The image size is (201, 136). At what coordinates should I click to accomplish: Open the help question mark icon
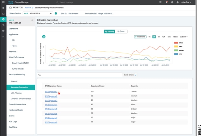click(177, 2)
